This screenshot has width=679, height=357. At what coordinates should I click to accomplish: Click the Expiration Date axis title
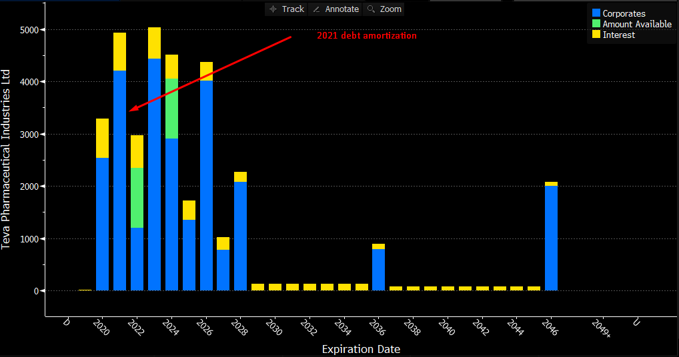pos(361,349)
